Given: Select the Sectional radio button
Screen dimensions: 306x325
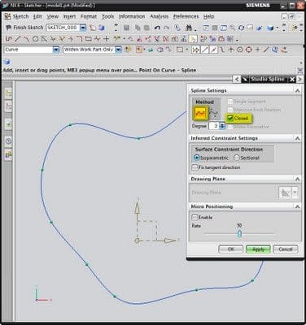Looking at the screenshot, I should pos(237,158).
